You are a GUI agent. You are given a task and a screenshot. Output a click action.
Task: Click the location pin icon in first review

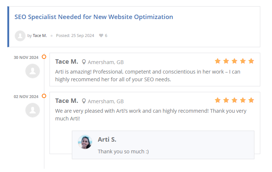(84, 62)
